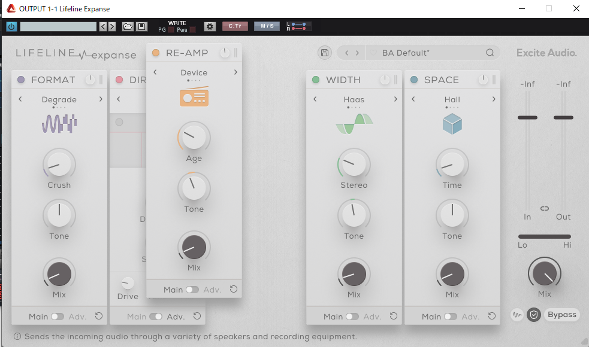The height and width of the screenshot is (347, 589).
Task: Switch FORMAT Main/Adv. toggle
Action: [x=58, y=316]
